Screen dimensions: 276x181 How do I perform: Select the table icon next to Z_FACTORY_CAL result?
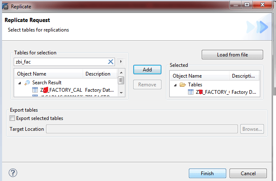[x=35, y=90]
